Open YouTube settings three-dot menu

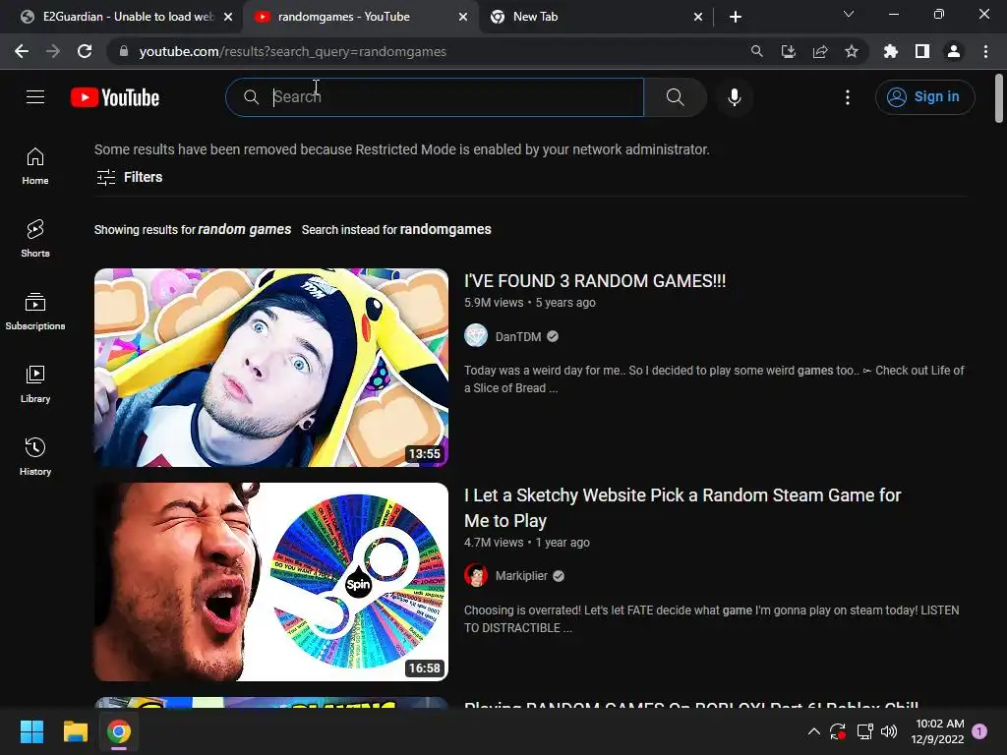coord(848,97)
